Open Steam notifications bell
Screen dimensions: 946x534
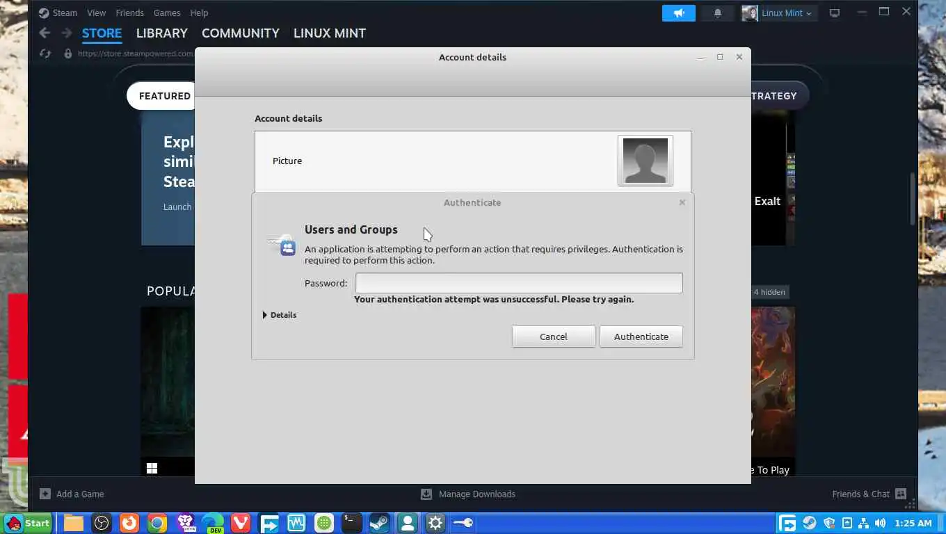718,13
